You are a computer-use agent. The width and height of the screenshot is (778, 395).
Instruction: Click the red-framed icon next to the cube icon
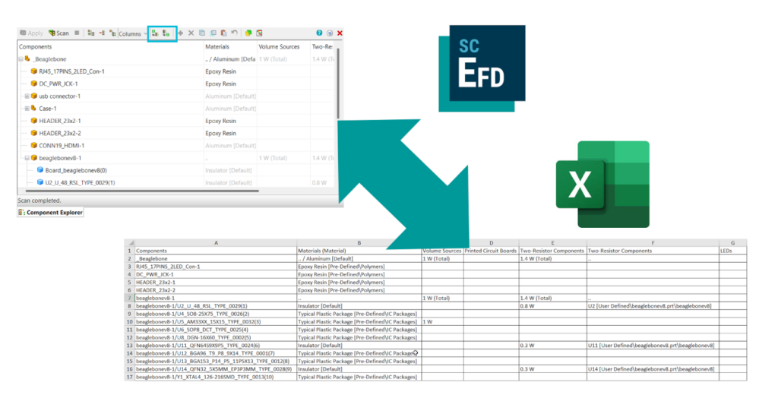[x=259, y=33]
